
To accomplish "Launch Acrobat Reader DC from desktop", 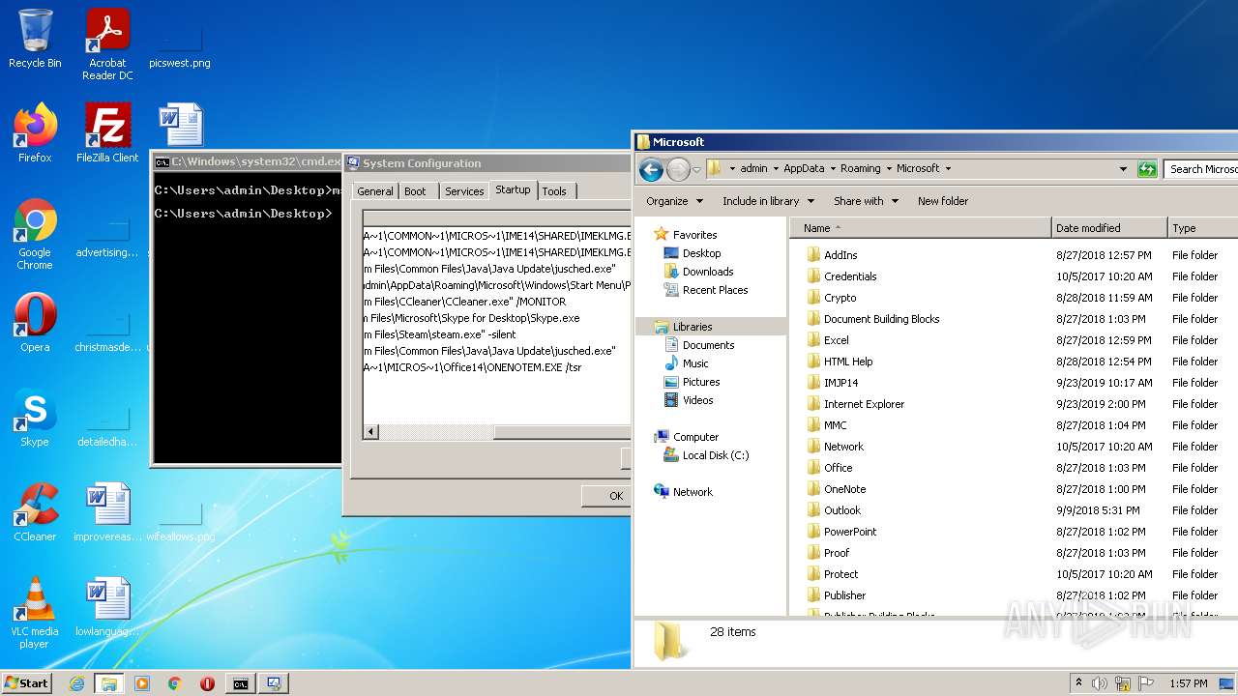I will (107, 44).
